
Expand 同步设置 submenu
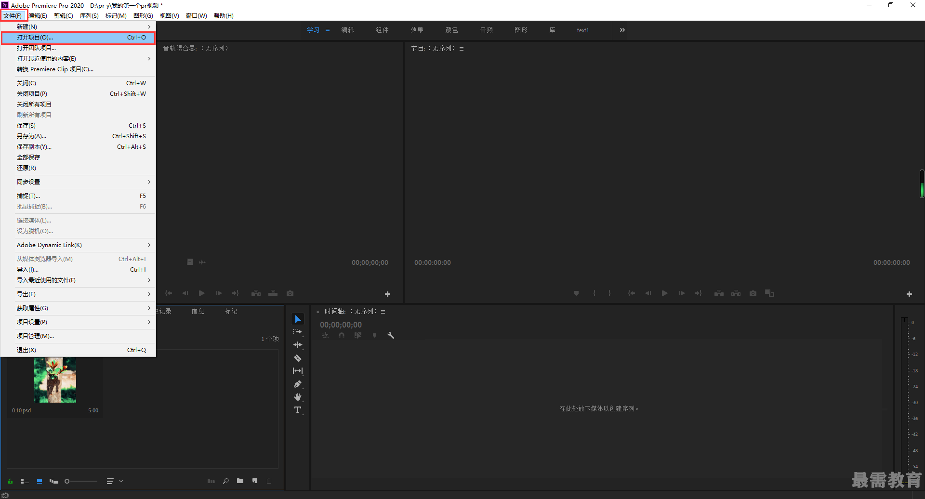(x=79, y=182)
